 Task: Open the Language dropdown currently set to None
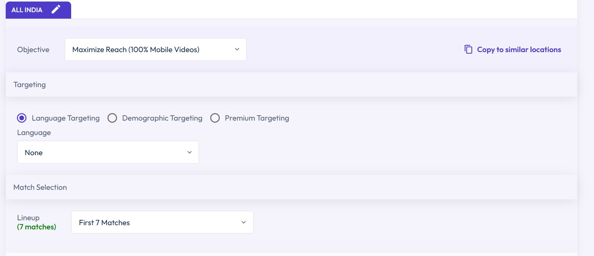pyautogui.click(x=108, y=152)
